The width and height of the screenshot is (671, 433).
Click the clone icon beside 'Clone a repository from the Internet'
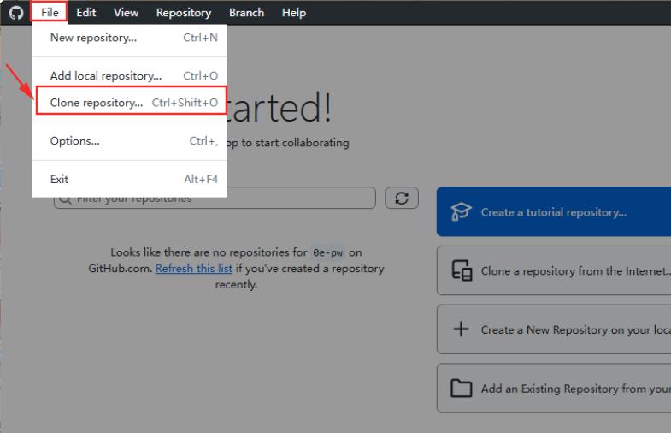462,271
